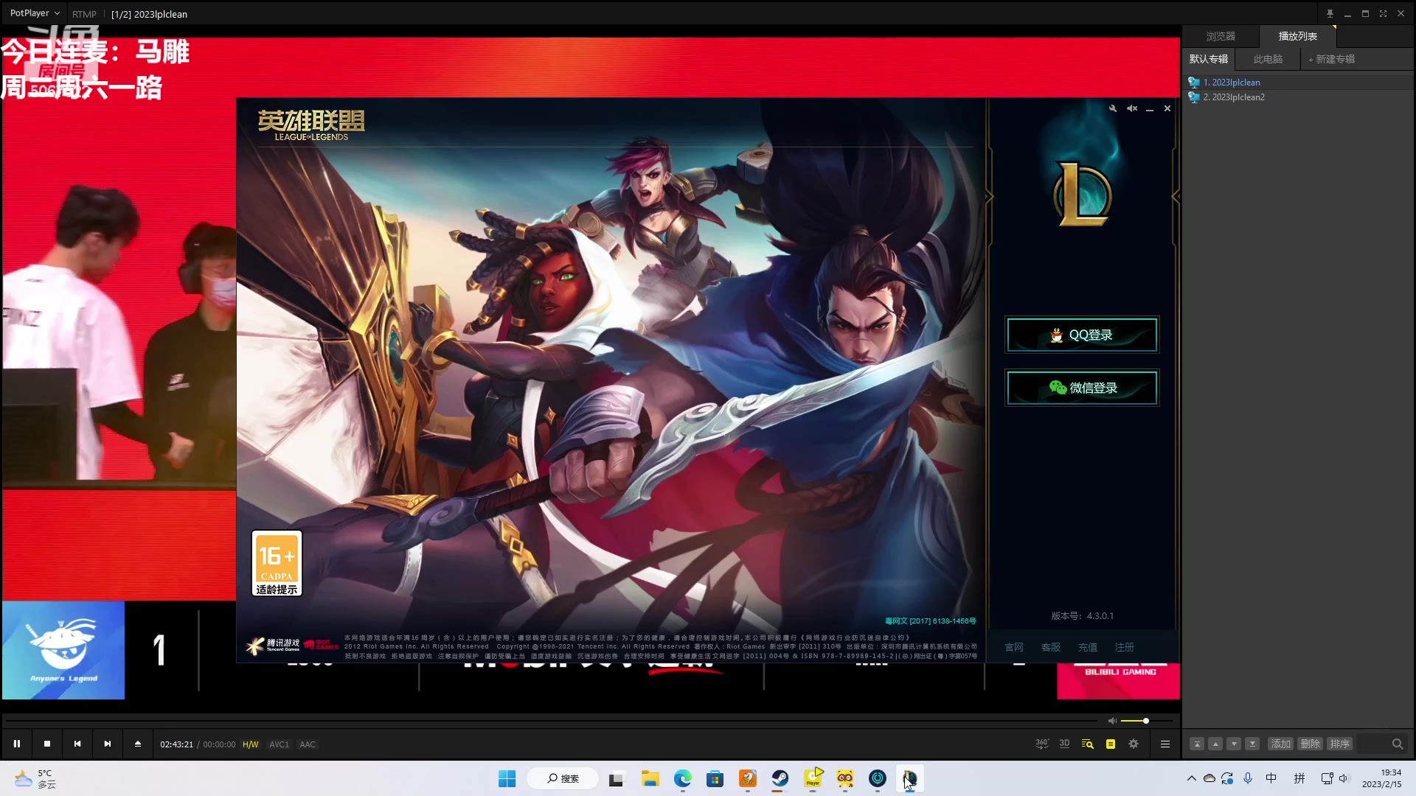Viewport: 1416px width, 796px height.
Task: Expand the hidden system tray icons
Action: click(x=1191, y=778)
